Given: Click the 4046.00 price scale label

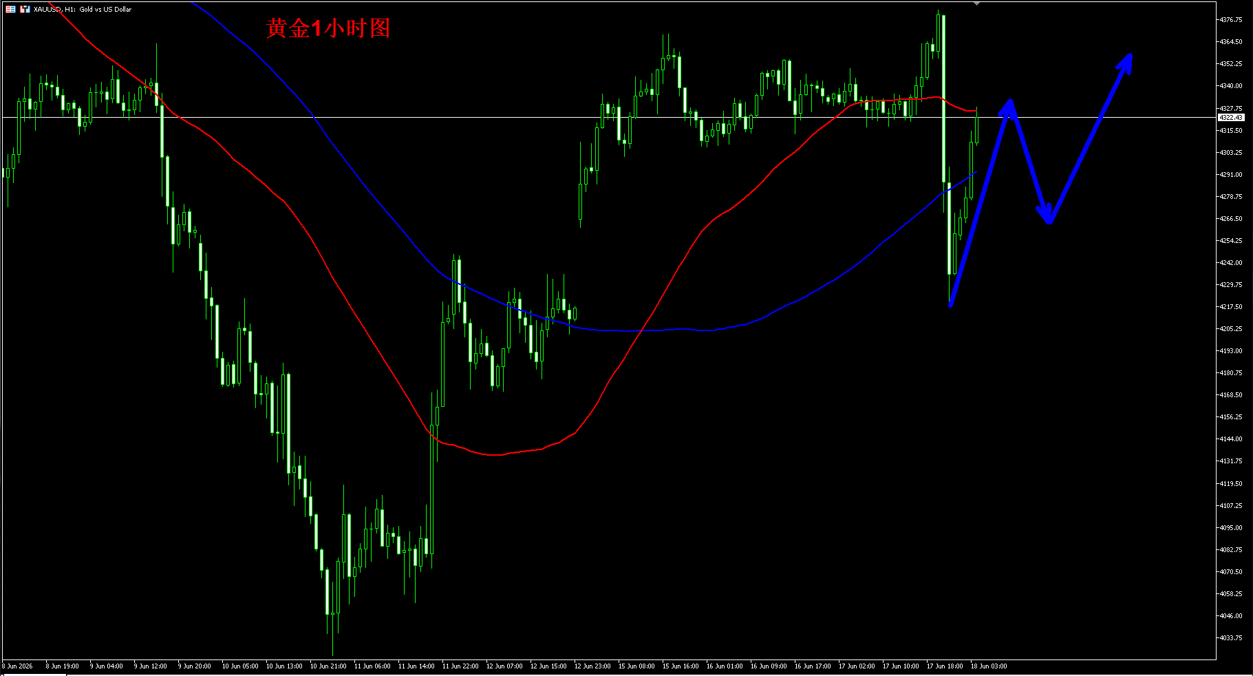Looking at the screenshot, I should [1231, 616].
